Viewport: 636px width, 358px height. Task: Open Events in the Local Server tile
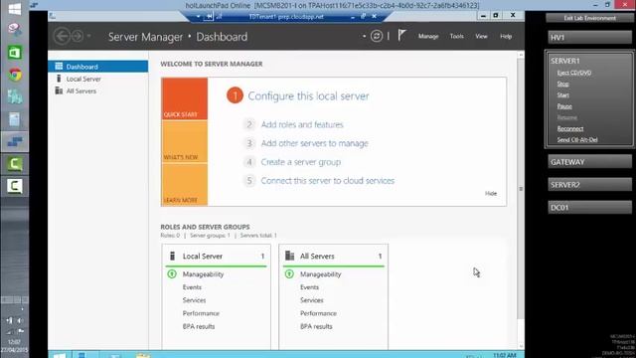point(192,287)
